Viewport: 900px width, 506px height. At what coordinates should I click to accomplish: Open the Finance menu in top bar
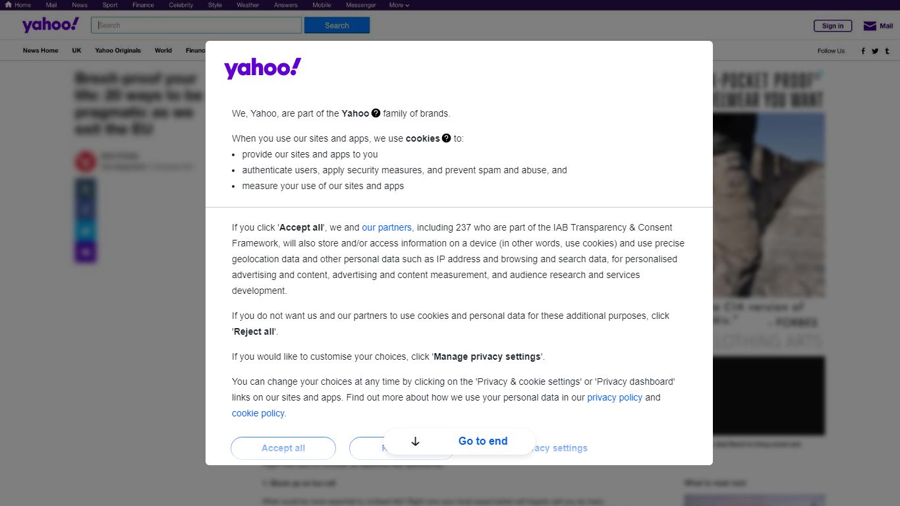tap(143, 5)
